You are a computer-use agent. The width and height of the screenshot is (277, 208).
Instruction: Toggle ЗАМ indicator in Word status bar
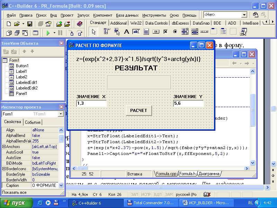(169, 194)
